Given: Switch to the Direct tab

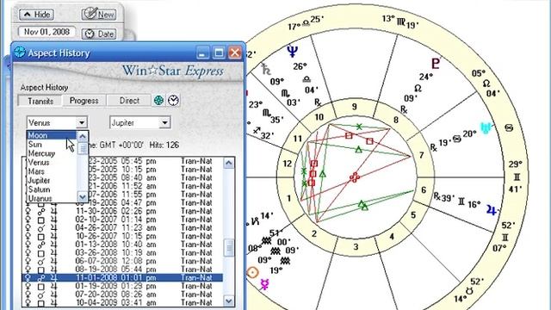Looking at the screenshot, I should click(x=129, y=101).
